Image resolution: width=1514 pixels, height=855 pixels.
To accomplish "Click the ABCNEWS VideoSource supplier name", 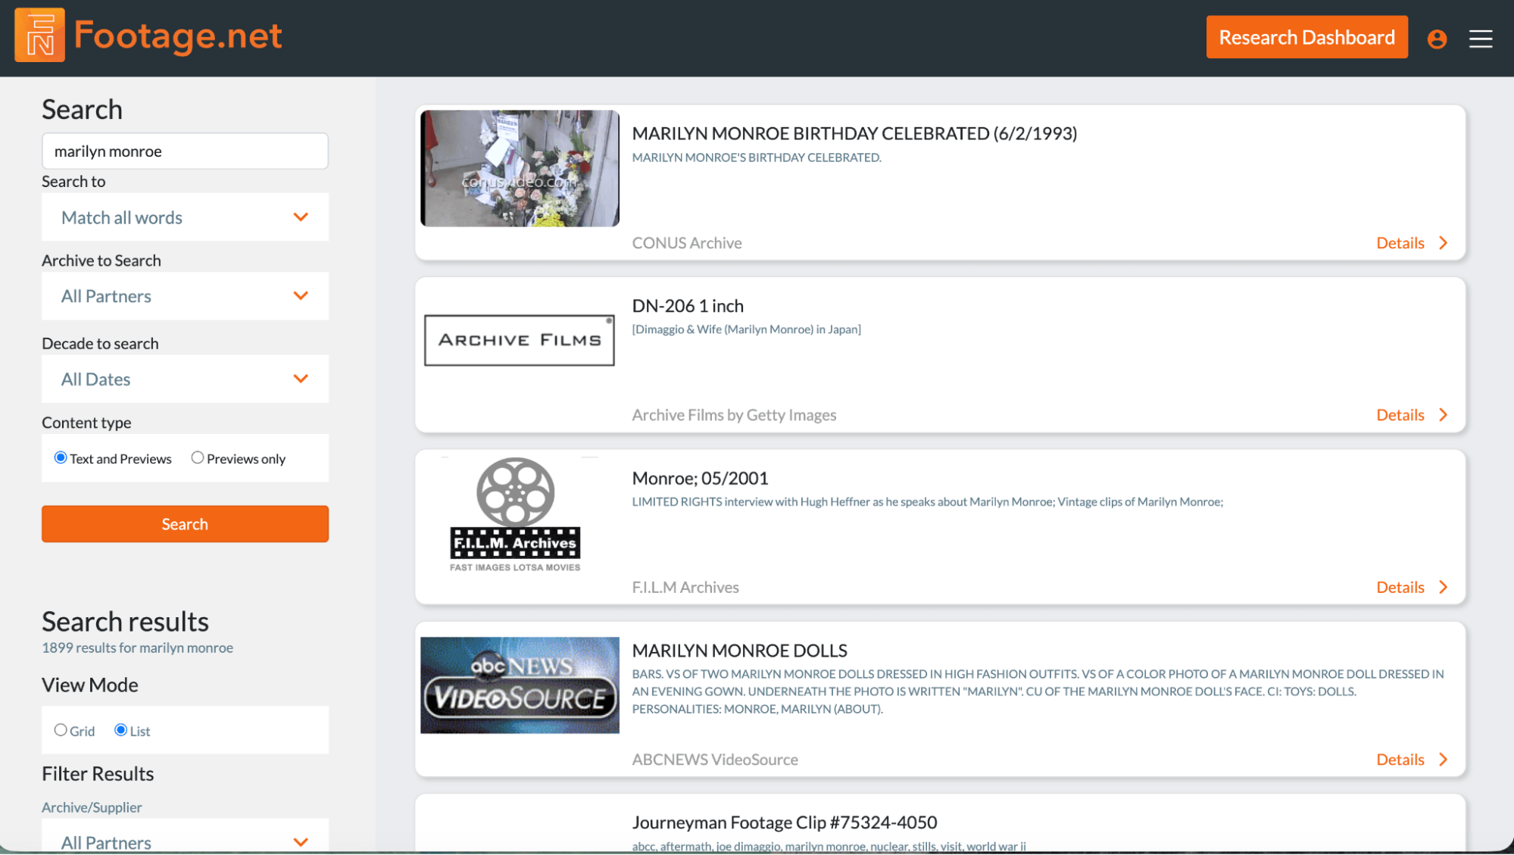I will coord(715,760).
